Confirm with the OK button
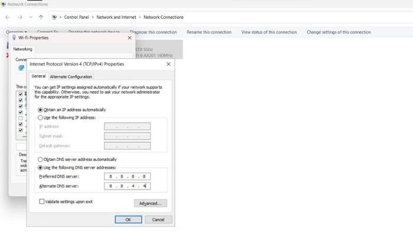The image size is (413, 232). tap(128, 220)
